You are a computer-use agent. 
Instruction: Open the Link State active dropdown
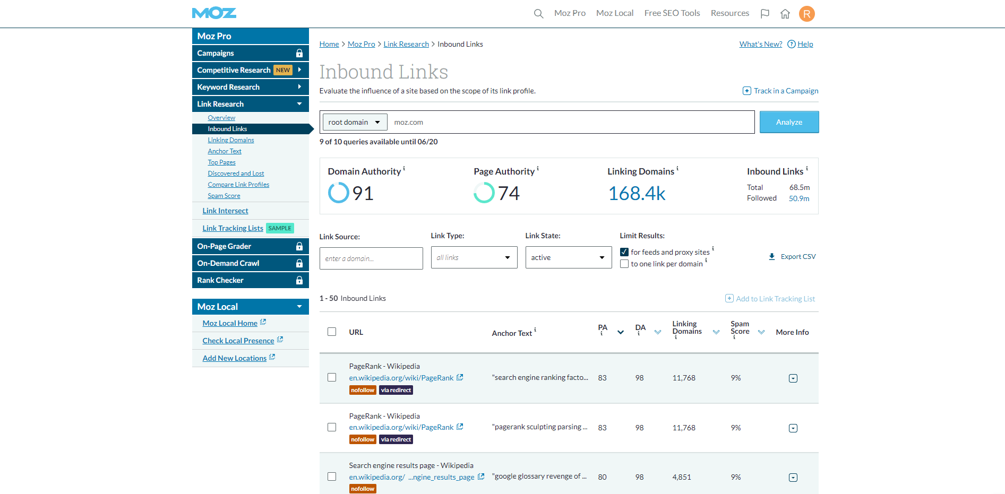point(569,257)
